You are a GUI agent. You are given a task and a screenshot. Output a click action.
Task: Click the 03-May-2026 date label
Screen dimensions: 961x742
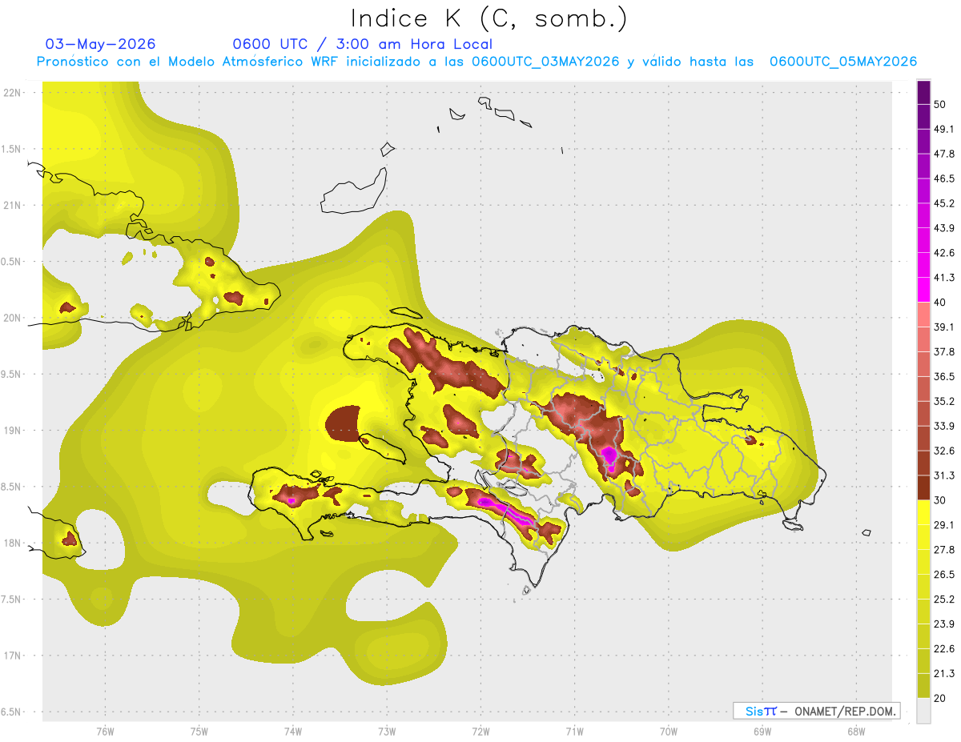pyautogui.click(x=101, y=44)
